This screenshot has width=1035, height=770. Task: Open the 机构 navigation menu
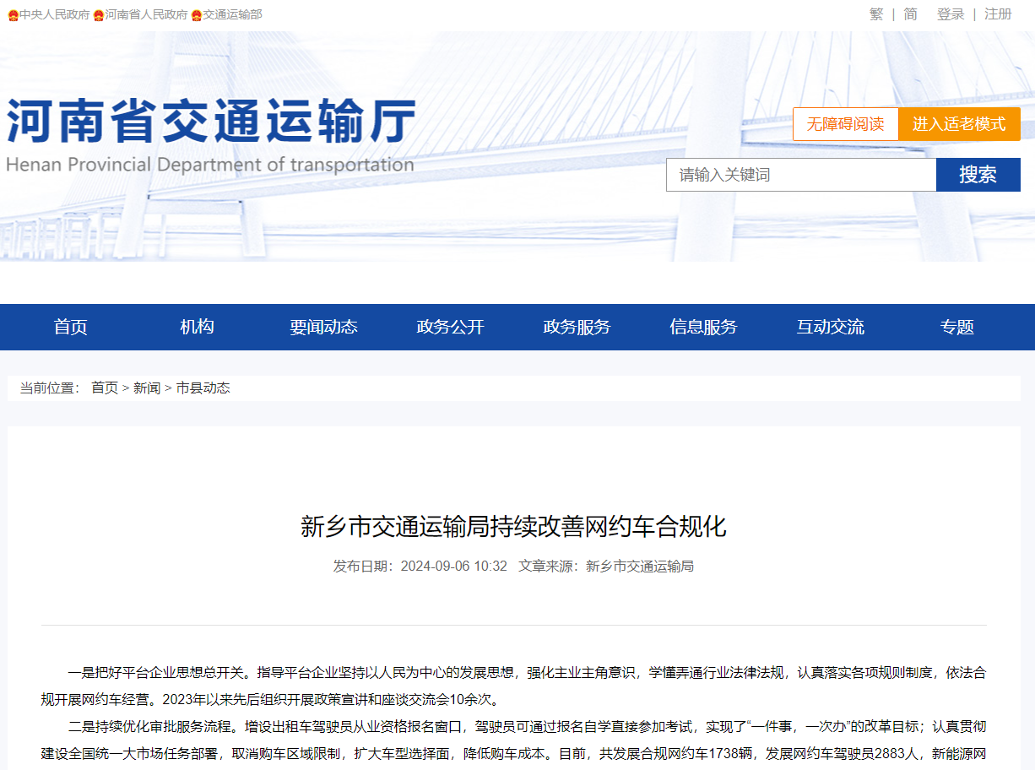pyautogui.click(x=198, y=328)
